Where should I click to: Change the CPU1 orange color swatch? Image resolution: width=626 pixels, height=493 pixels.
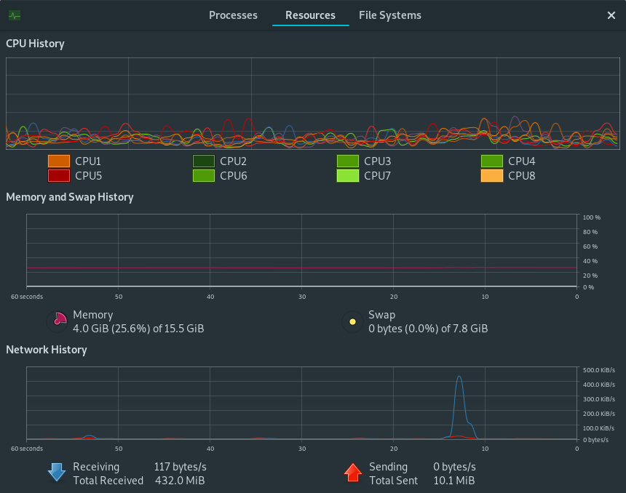pos(59,161)
